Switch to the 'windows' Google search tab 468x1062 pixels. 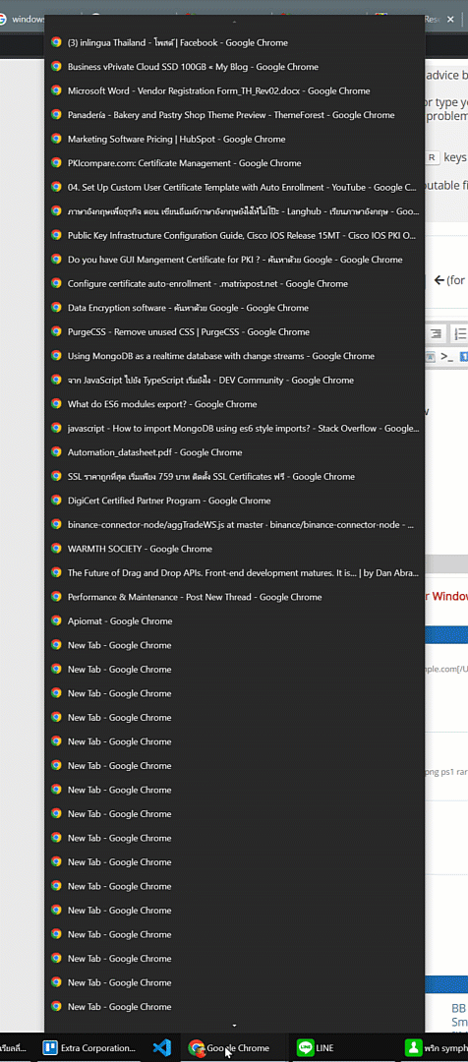tap(22, 19)
